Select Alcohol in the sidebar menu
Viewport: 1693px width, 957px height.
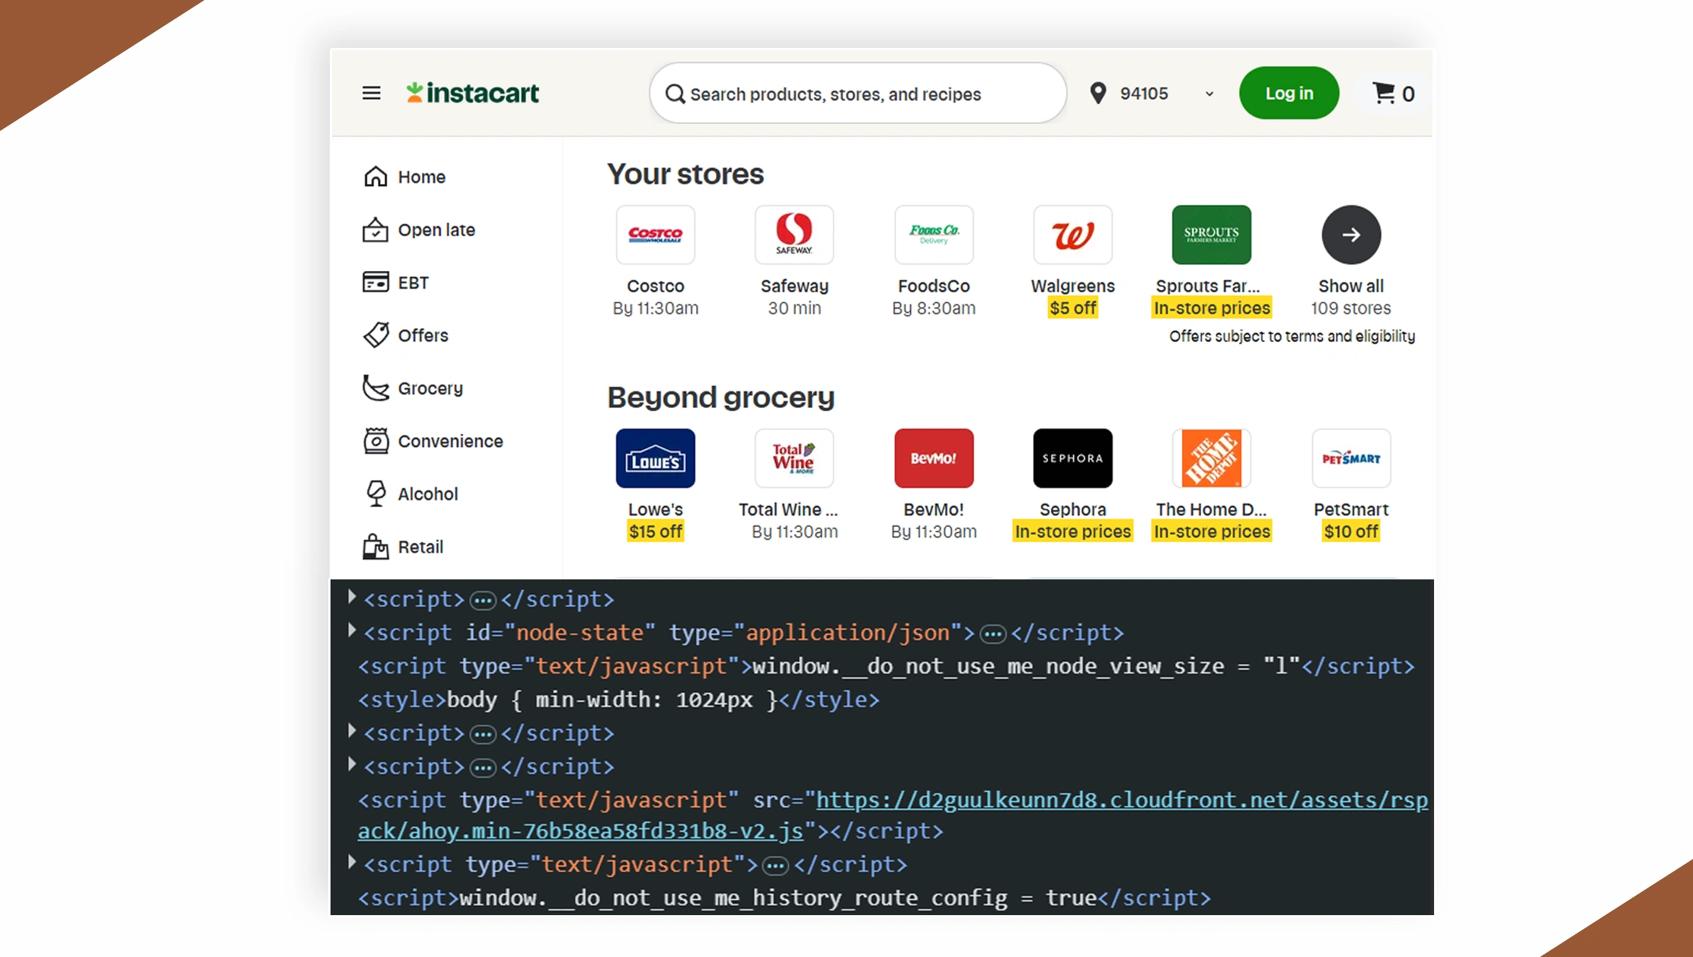tap(427, 494)
